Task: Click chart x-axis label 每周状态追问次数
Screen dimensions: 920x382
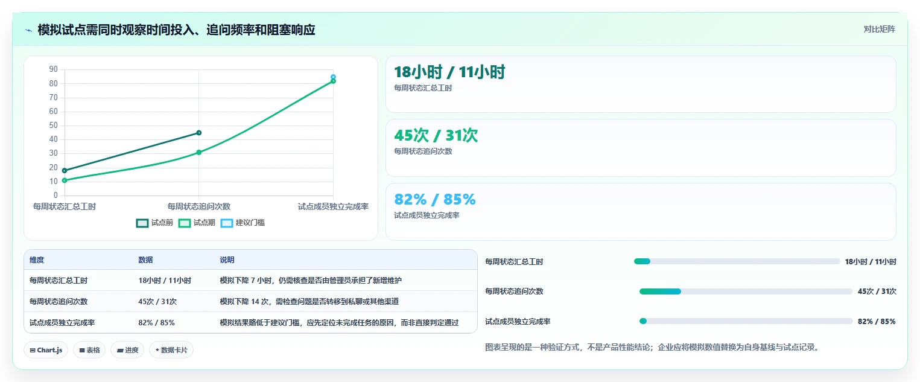Action: pos(199,206)
